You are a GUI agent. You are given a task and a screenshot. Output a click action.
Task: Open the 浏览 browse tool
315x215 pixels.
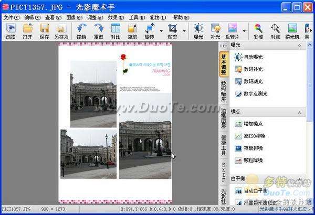pos(10,31)
